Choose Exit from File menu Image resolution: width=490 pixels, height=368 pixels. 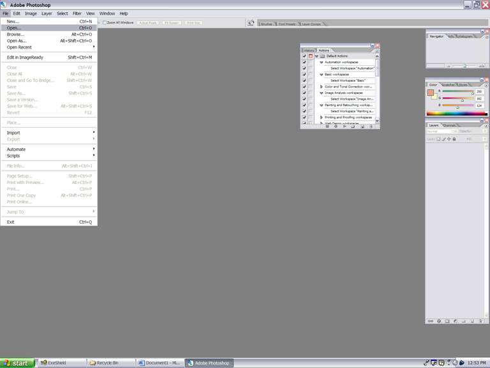tap(48, 222)
